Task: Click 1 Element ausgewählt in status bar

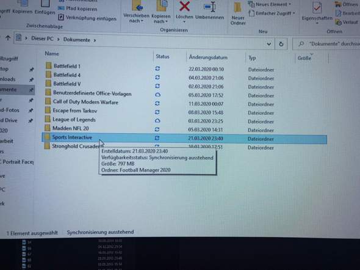Action: coord(32,233)
